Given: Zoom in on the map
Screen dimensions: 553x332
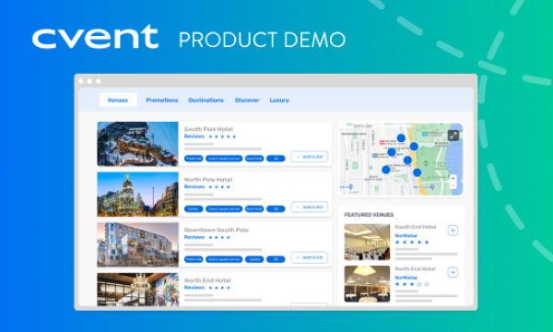Looking at the screenshot, I should coord(453,178).
